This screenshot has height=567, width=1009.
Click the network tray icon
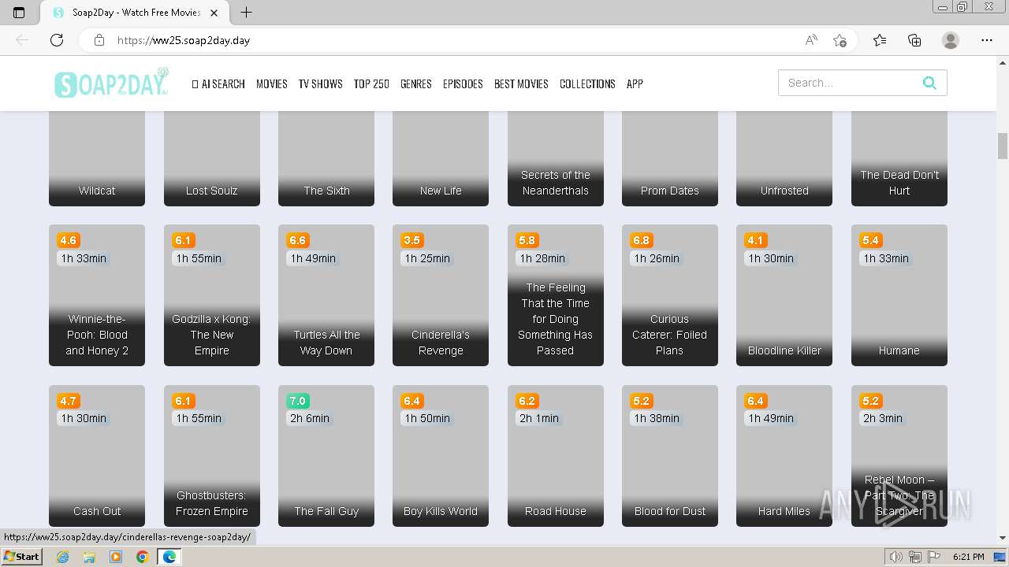pos(916,557)
